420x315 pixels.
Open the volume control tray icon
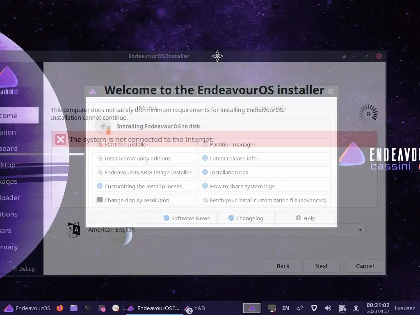tap(328, 308)
